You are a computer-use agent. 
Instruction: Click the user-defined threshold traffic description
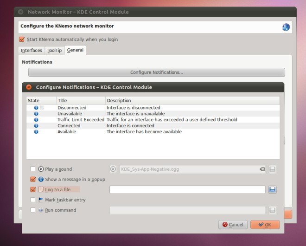click(172, 120)
